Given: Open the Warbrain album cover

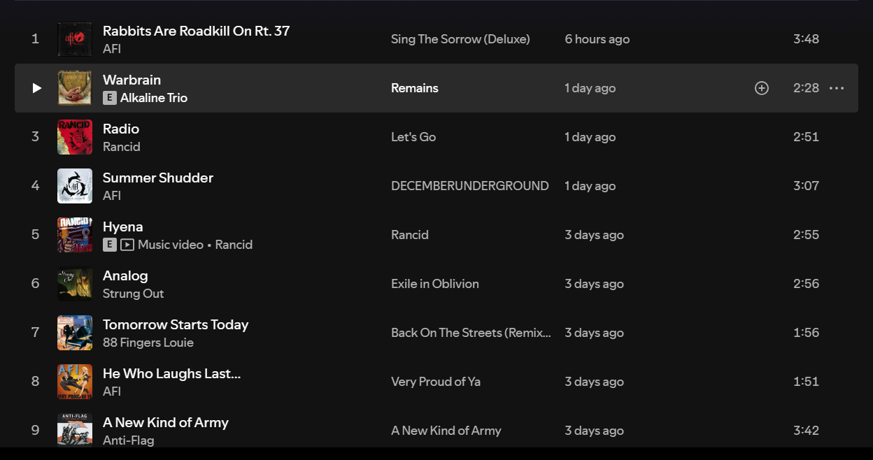Looking at the screenshot, I should [x=75, y=88].
